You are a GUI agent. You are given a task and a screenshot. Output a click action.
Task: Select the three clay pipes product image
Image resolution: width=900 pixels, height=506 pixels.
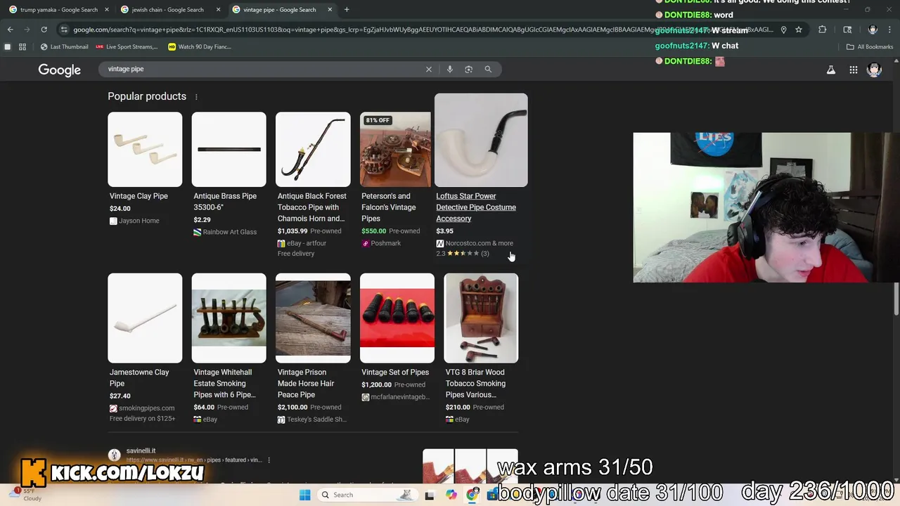click(145, 150)
